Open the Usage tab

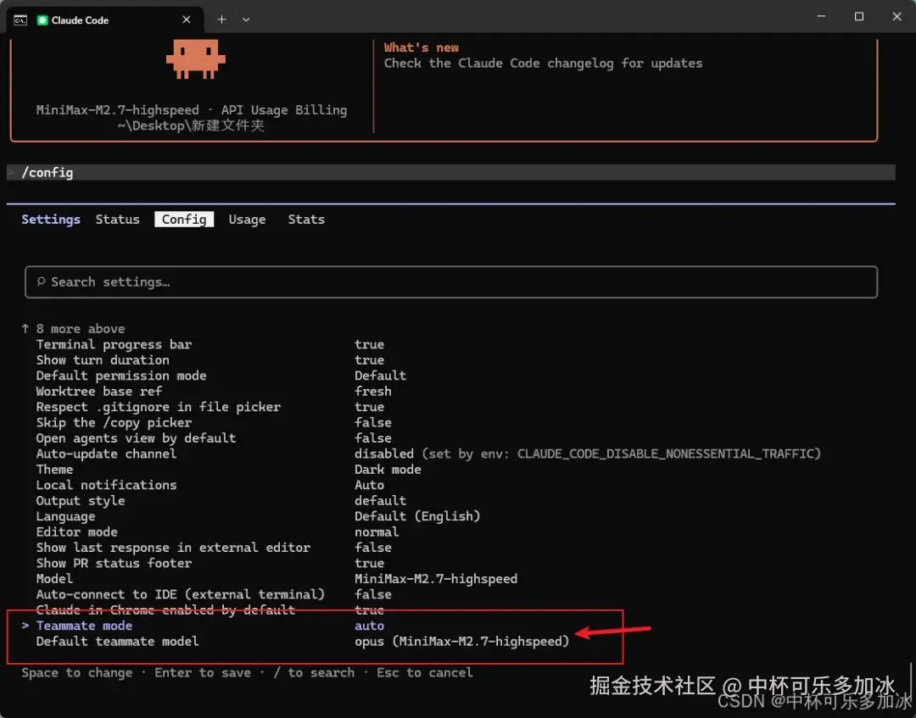pyautogui.click(x=247, y=220)
